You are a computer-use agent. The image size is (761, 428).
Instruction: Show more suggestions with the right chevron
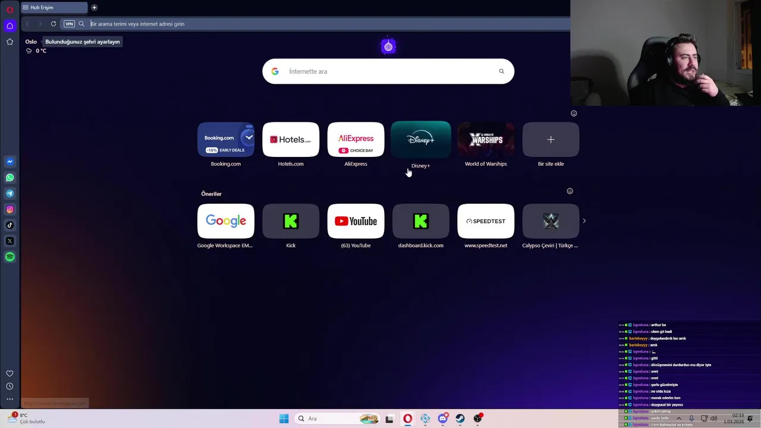584,221
